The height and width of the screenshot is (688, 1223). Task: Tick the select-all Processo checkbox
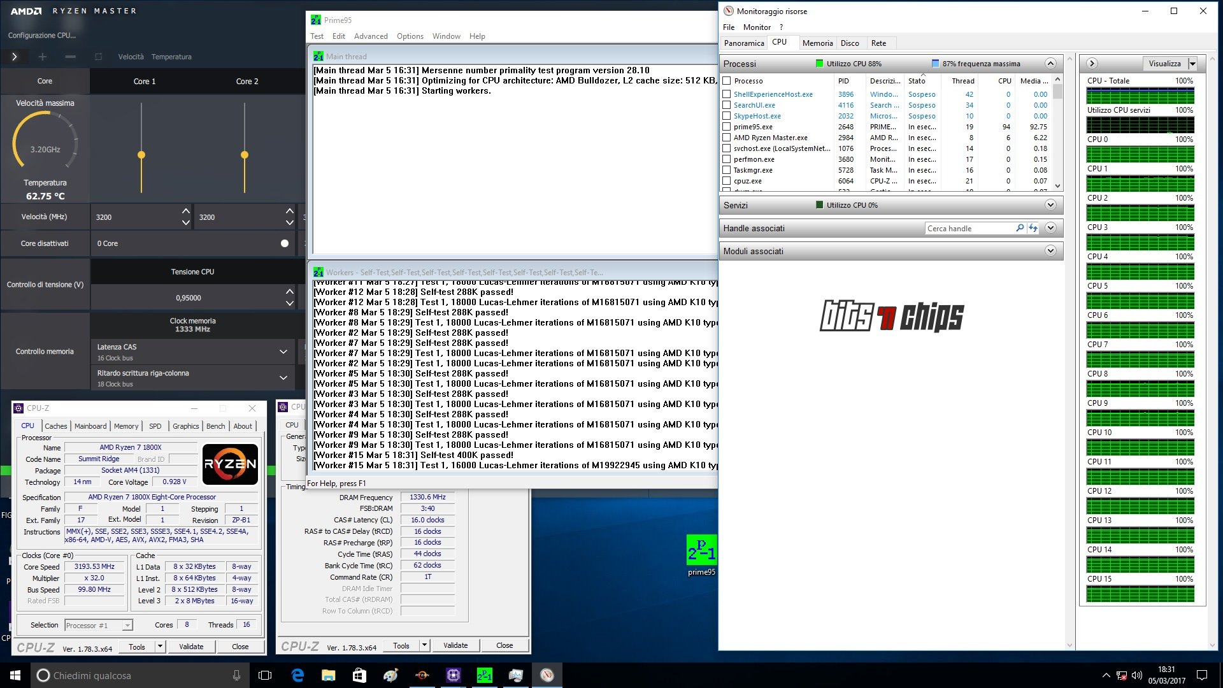pos(726,81)
